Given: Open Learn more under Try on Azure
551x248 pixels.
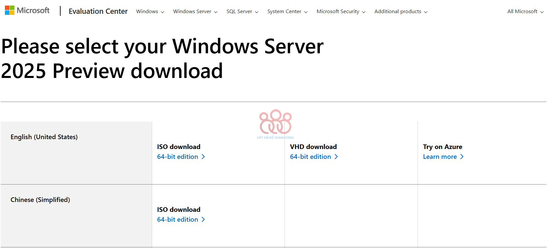Looking at the screenshot, I should [443, 157].
